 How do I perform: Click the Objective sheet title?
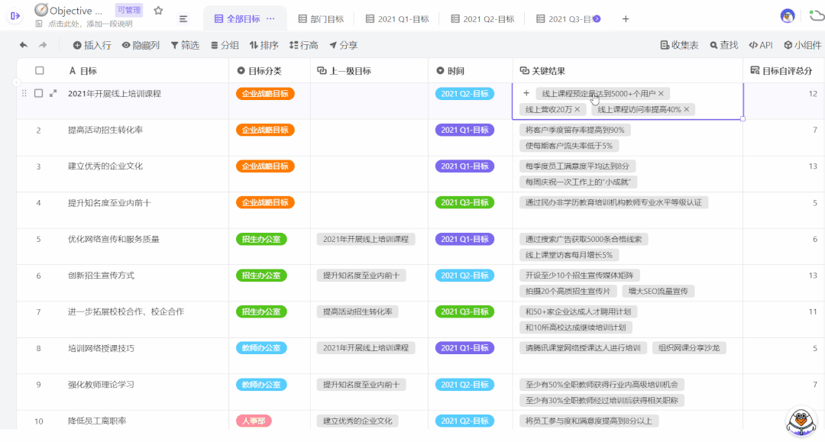(x=76, y=11)
